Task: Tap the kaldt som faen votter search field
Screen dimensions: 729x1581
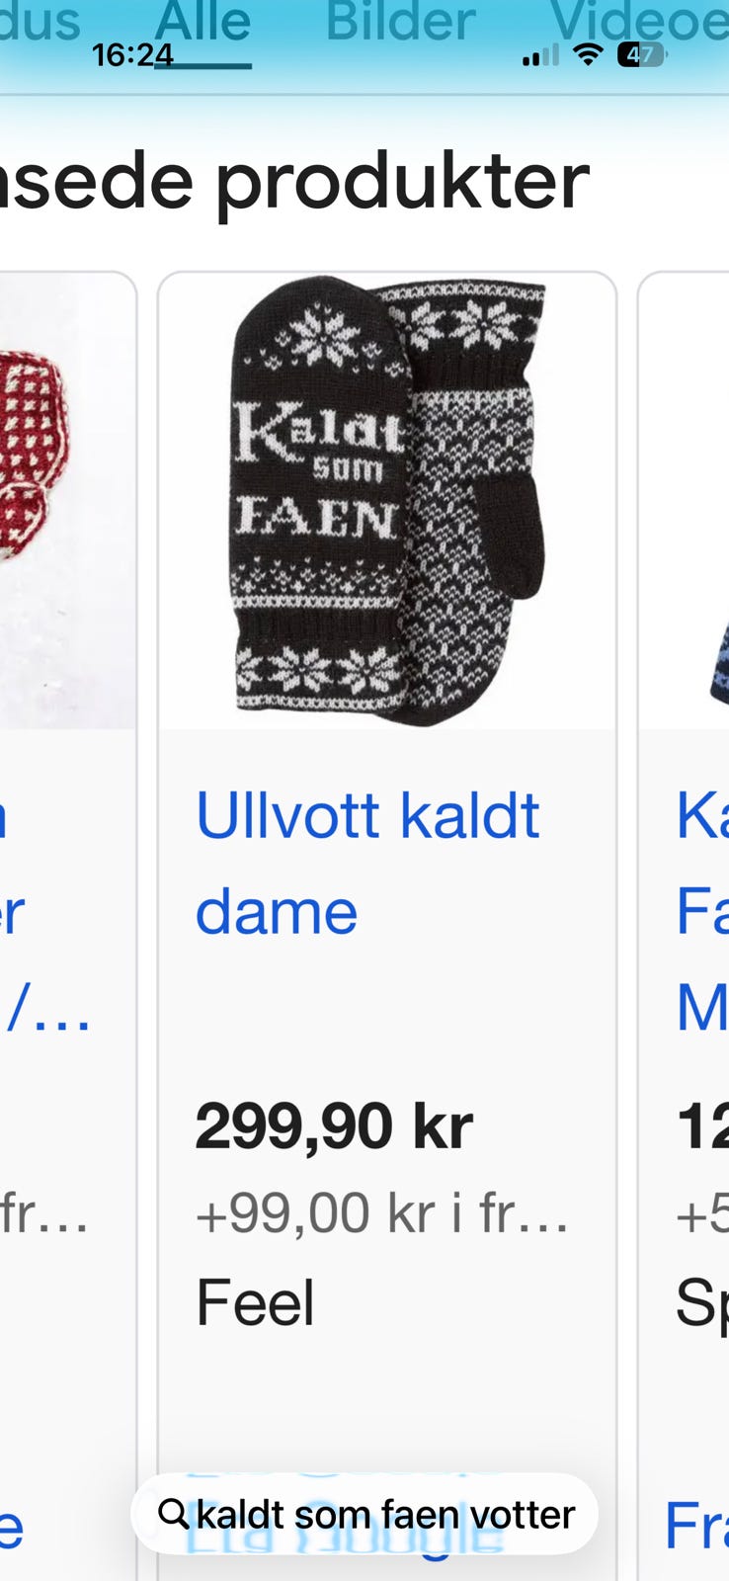Action: coord(364,1514)
